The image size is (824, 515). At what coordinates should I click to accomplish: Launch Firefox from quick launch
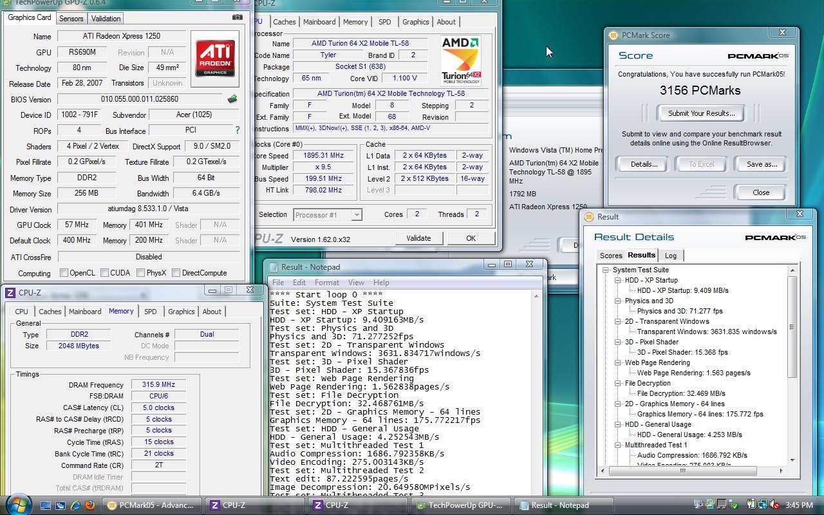coord(90,505)
